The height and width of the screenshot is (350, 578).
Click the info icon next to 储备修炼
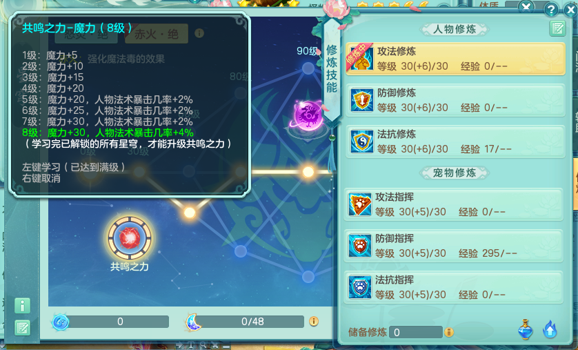click(x=448, y=332)
